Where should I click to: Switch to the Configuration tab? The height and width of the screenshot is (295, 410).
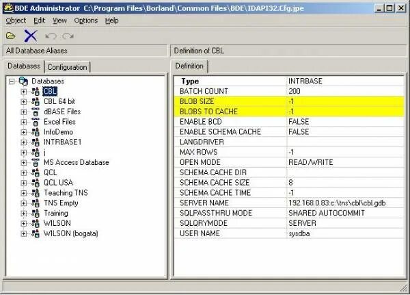coord(67,67)
